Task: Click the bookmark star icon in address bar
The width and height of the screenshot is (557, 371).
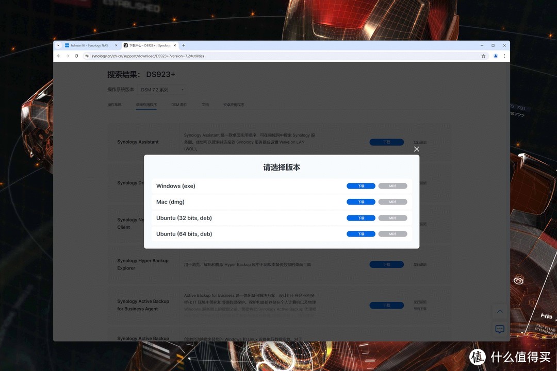Action: point(483,56)
